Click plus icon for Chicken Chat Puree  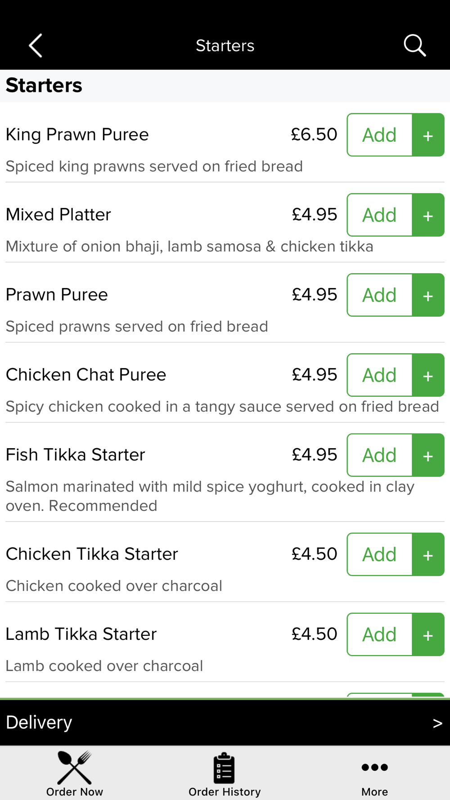[428, 375]
